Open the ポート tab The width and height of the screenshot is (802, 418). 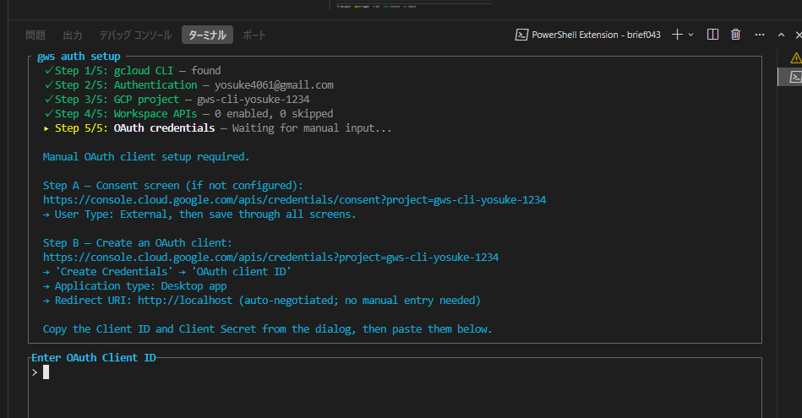(x=254, y=35)
